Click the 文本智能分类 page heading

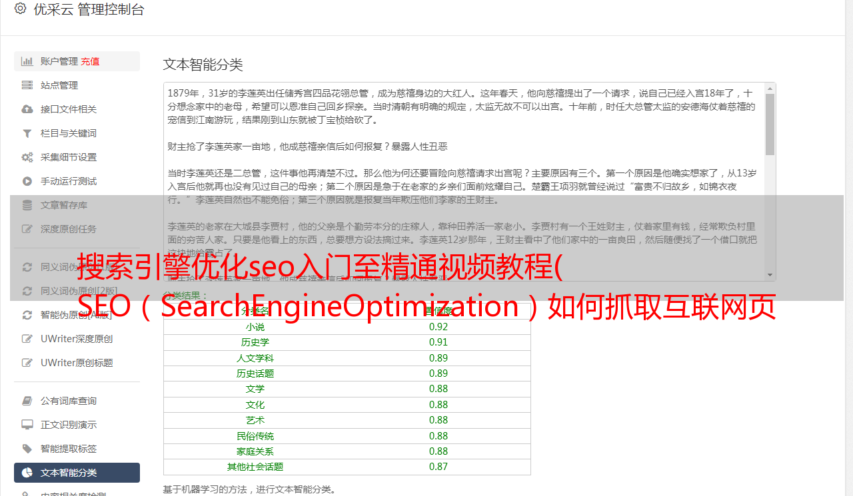[x=203, y=65]
